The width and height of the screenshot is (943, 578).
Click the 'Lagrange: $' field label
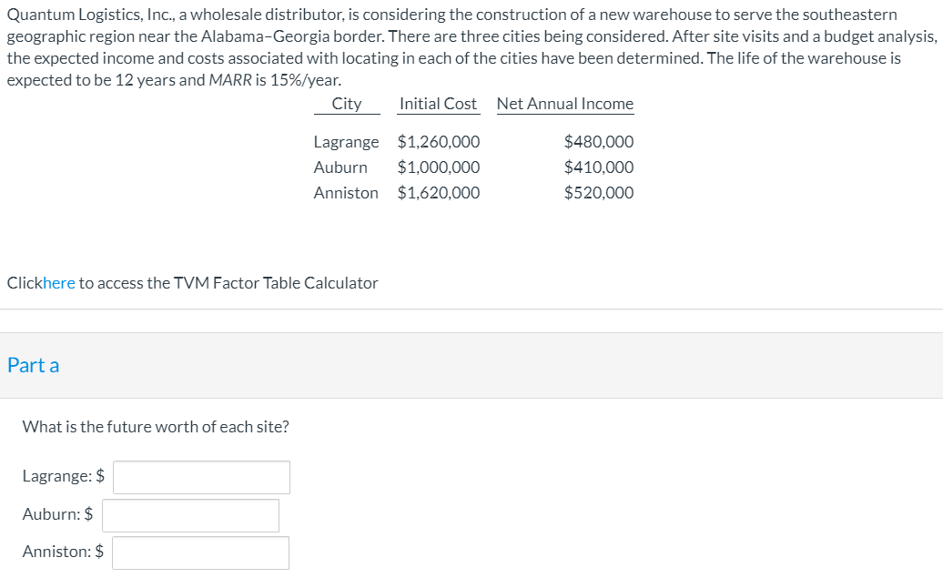(62, 475)
